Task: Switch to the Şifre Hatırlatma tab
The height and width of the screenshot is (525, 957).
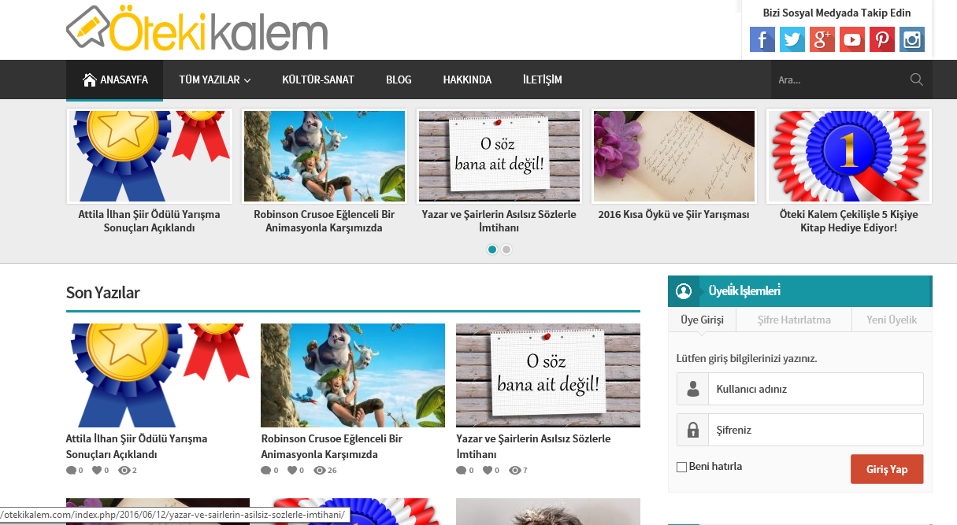Action: click(794, 320)
